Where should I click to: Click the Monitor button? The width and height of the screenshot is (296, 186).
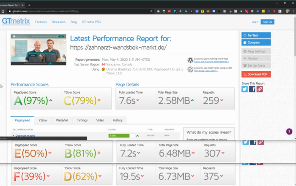pos(256,58)
